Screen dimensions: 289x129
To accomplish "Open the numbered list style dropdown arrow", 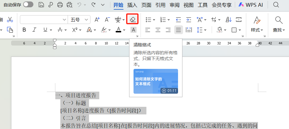I will (x=169, y=20).
